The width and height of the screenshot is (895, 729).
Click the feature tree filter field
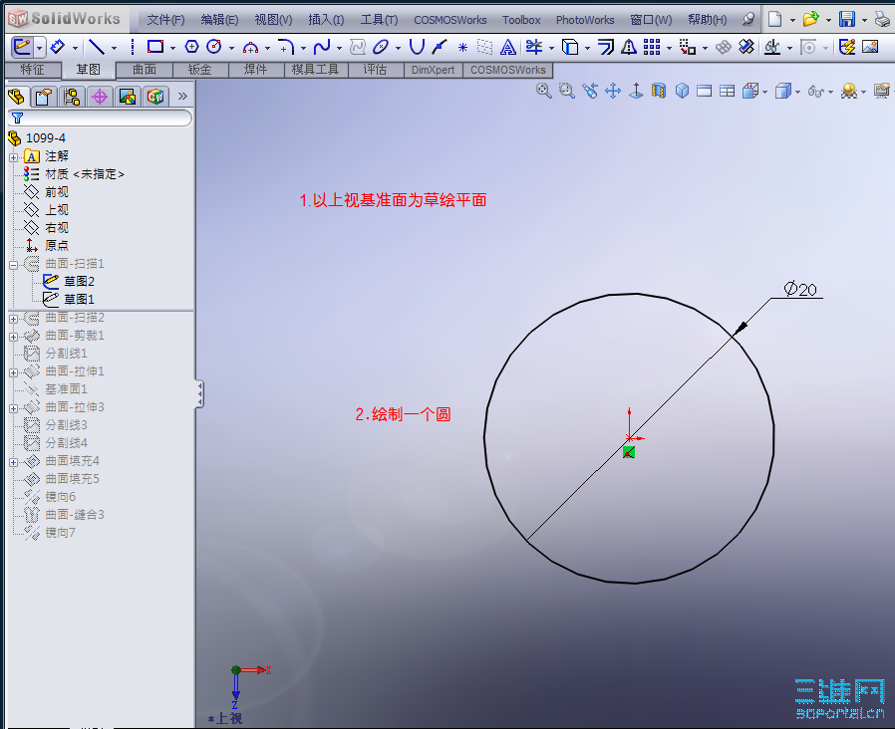click(100, 119)
